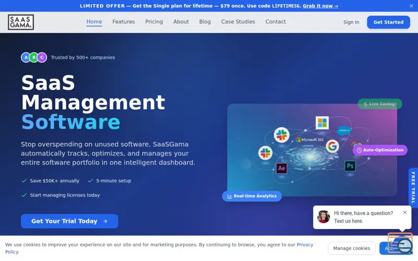Screen dimensions: 418x261
Task: Click Start managing licenses today text
Action: (65, 195)
